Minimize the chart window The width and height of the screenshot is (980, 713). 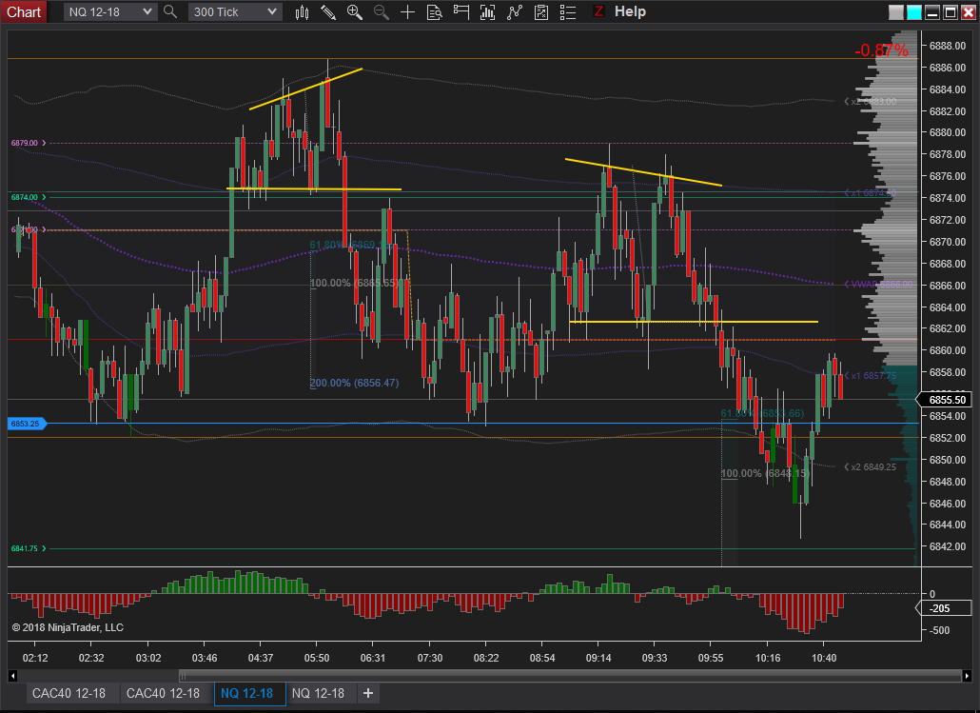coord(932,11)
